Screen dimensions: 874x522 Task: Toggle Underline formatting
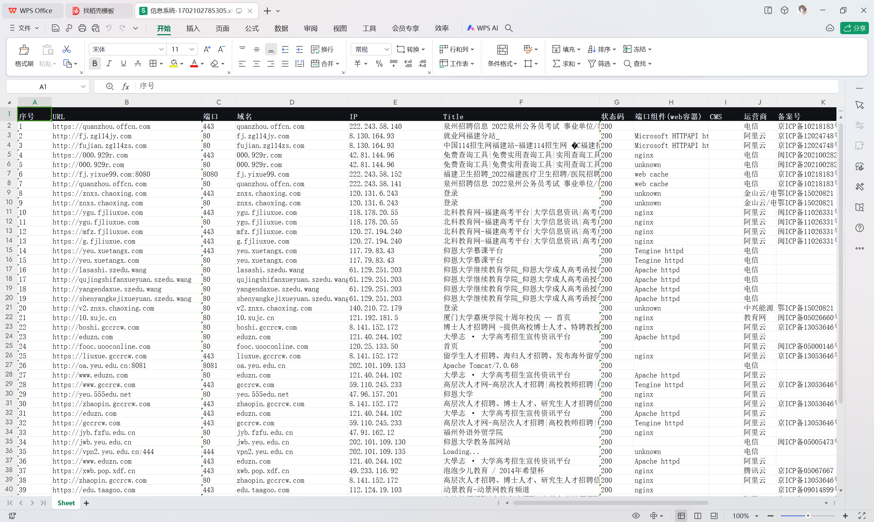[x=123, y=64]
